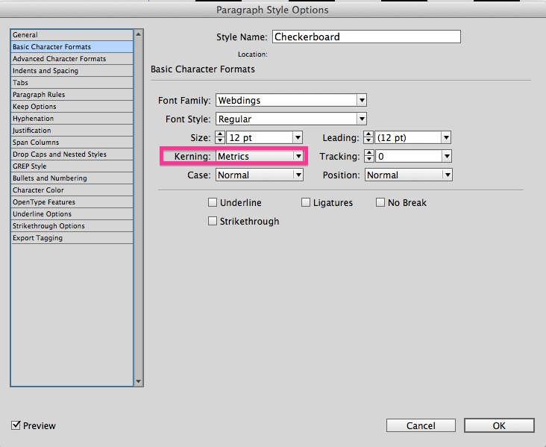The image size is (546, 447).
Task: Click the Size 12 pt field
Action: [x=260, y=137]
